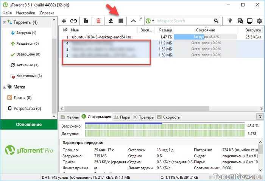Click the lightbulb icon in toolbar
This screenshot has height=181, width=265.
(x=230, y=21)
